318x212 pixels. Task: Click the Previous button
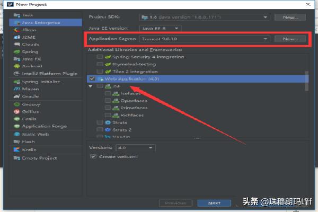(x=175, y=203)
